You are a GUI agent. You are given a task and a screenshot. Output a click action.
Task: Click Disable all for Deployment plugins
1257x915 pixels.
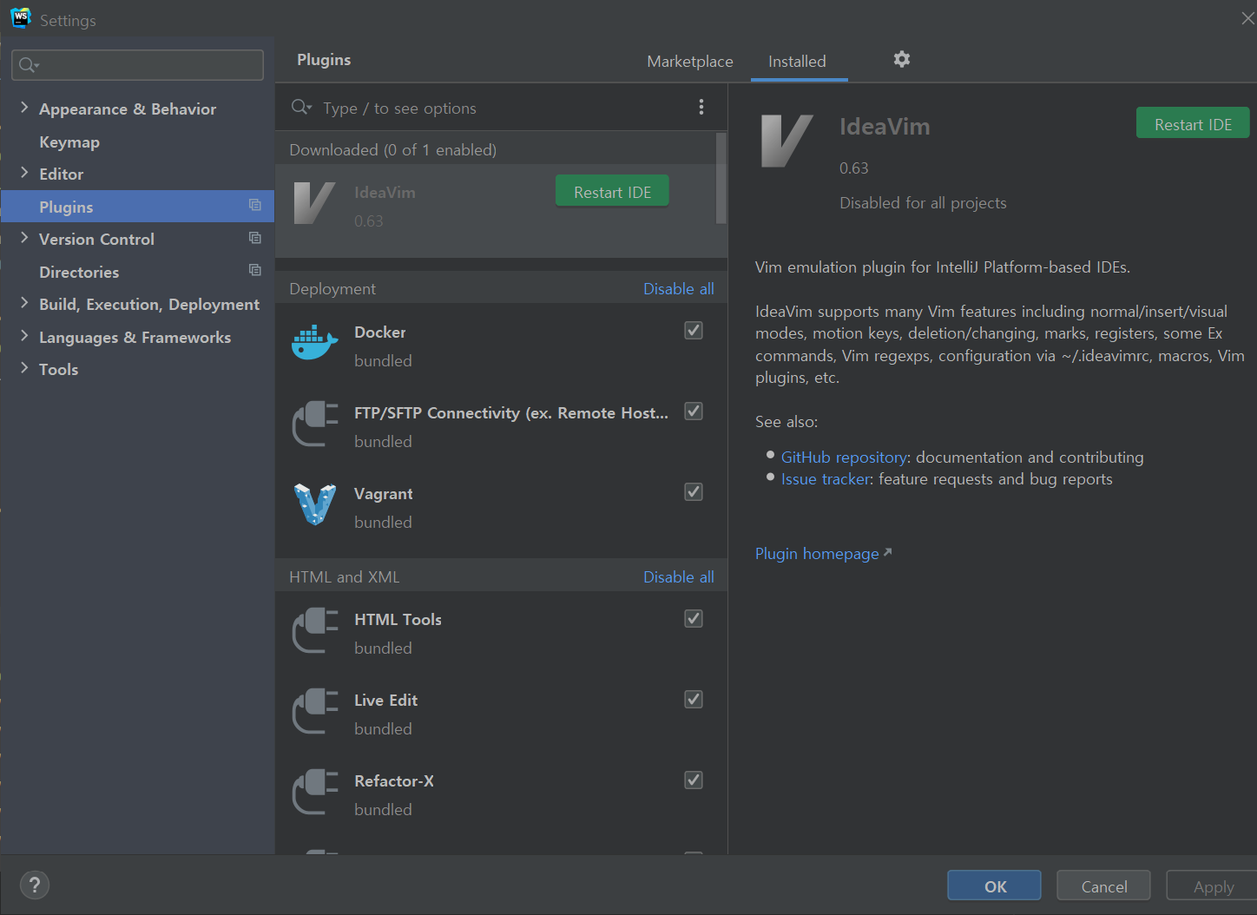[x=679, y=288]
